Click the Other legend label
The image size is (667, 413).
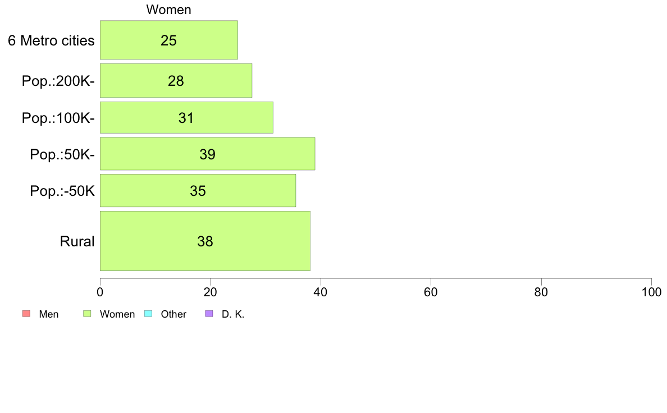pos(173,314)
